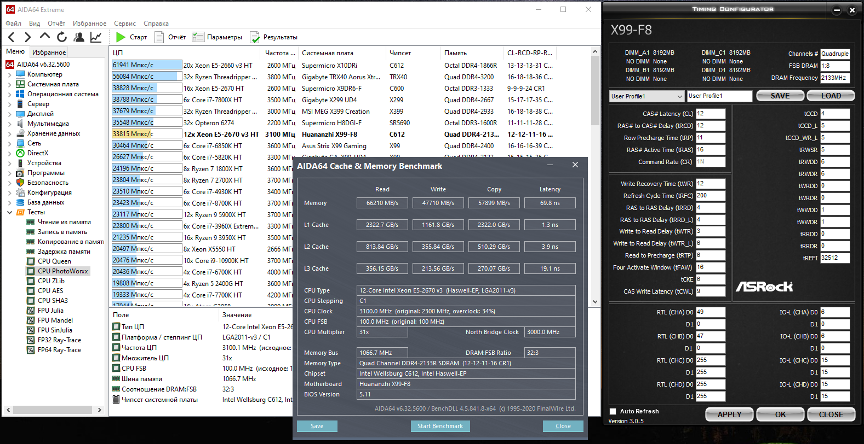Sort by the Системная плата column header

[328, 53]
